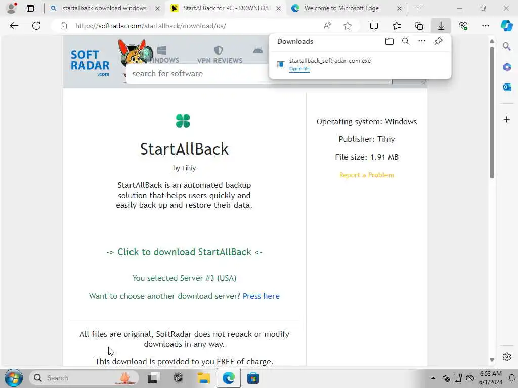Toggle the Downloads toolbar button
518x388 pixels.
point(441,26)
